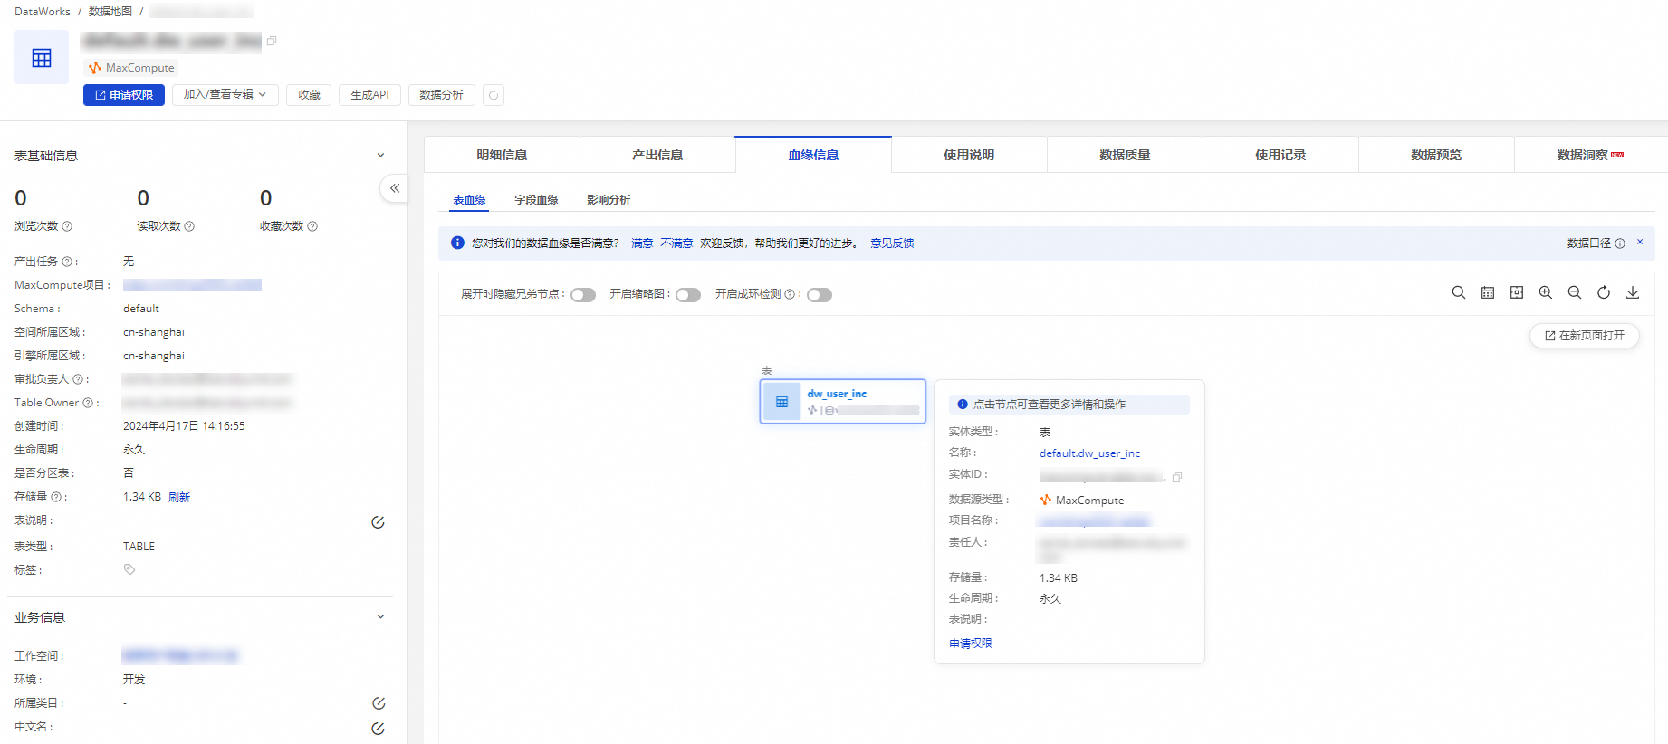Image resolution: width=1668 pixels, height=744 pixels.
Task: Edit the 表说明 description
Action: coord(378,522)
